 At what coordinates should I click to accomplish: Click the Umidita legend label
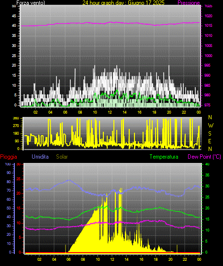pos(40,157)
